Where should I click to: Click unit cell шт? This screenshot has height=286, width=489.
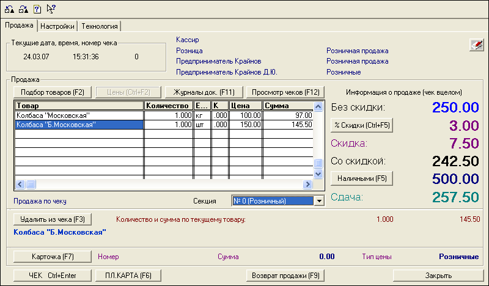coord(202,125)
